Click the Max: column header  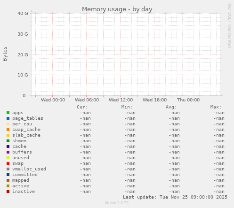[x=216, y=107]
